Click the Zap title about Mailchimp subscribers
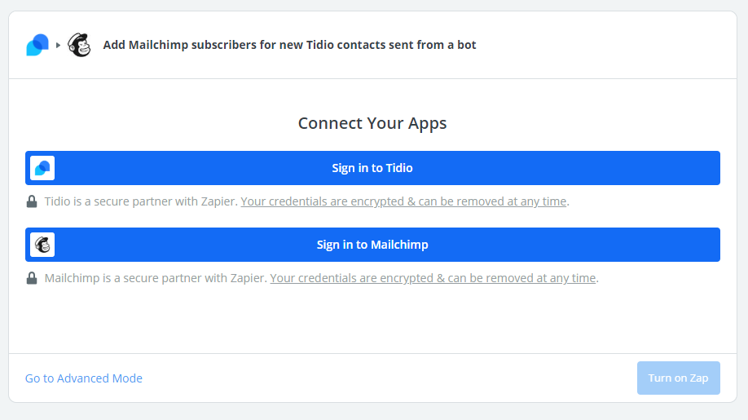 point(289,45)
